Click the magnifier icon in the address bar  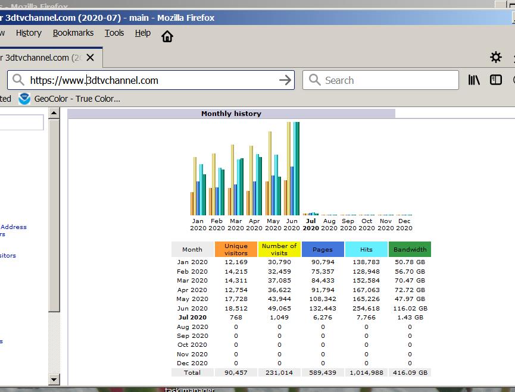(x=19, y=80)
